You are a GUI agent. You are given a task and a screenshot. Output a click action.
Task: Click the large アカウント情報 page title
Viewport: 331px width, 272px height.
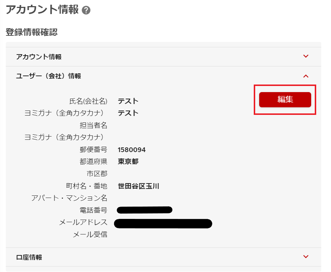(42, 10)
